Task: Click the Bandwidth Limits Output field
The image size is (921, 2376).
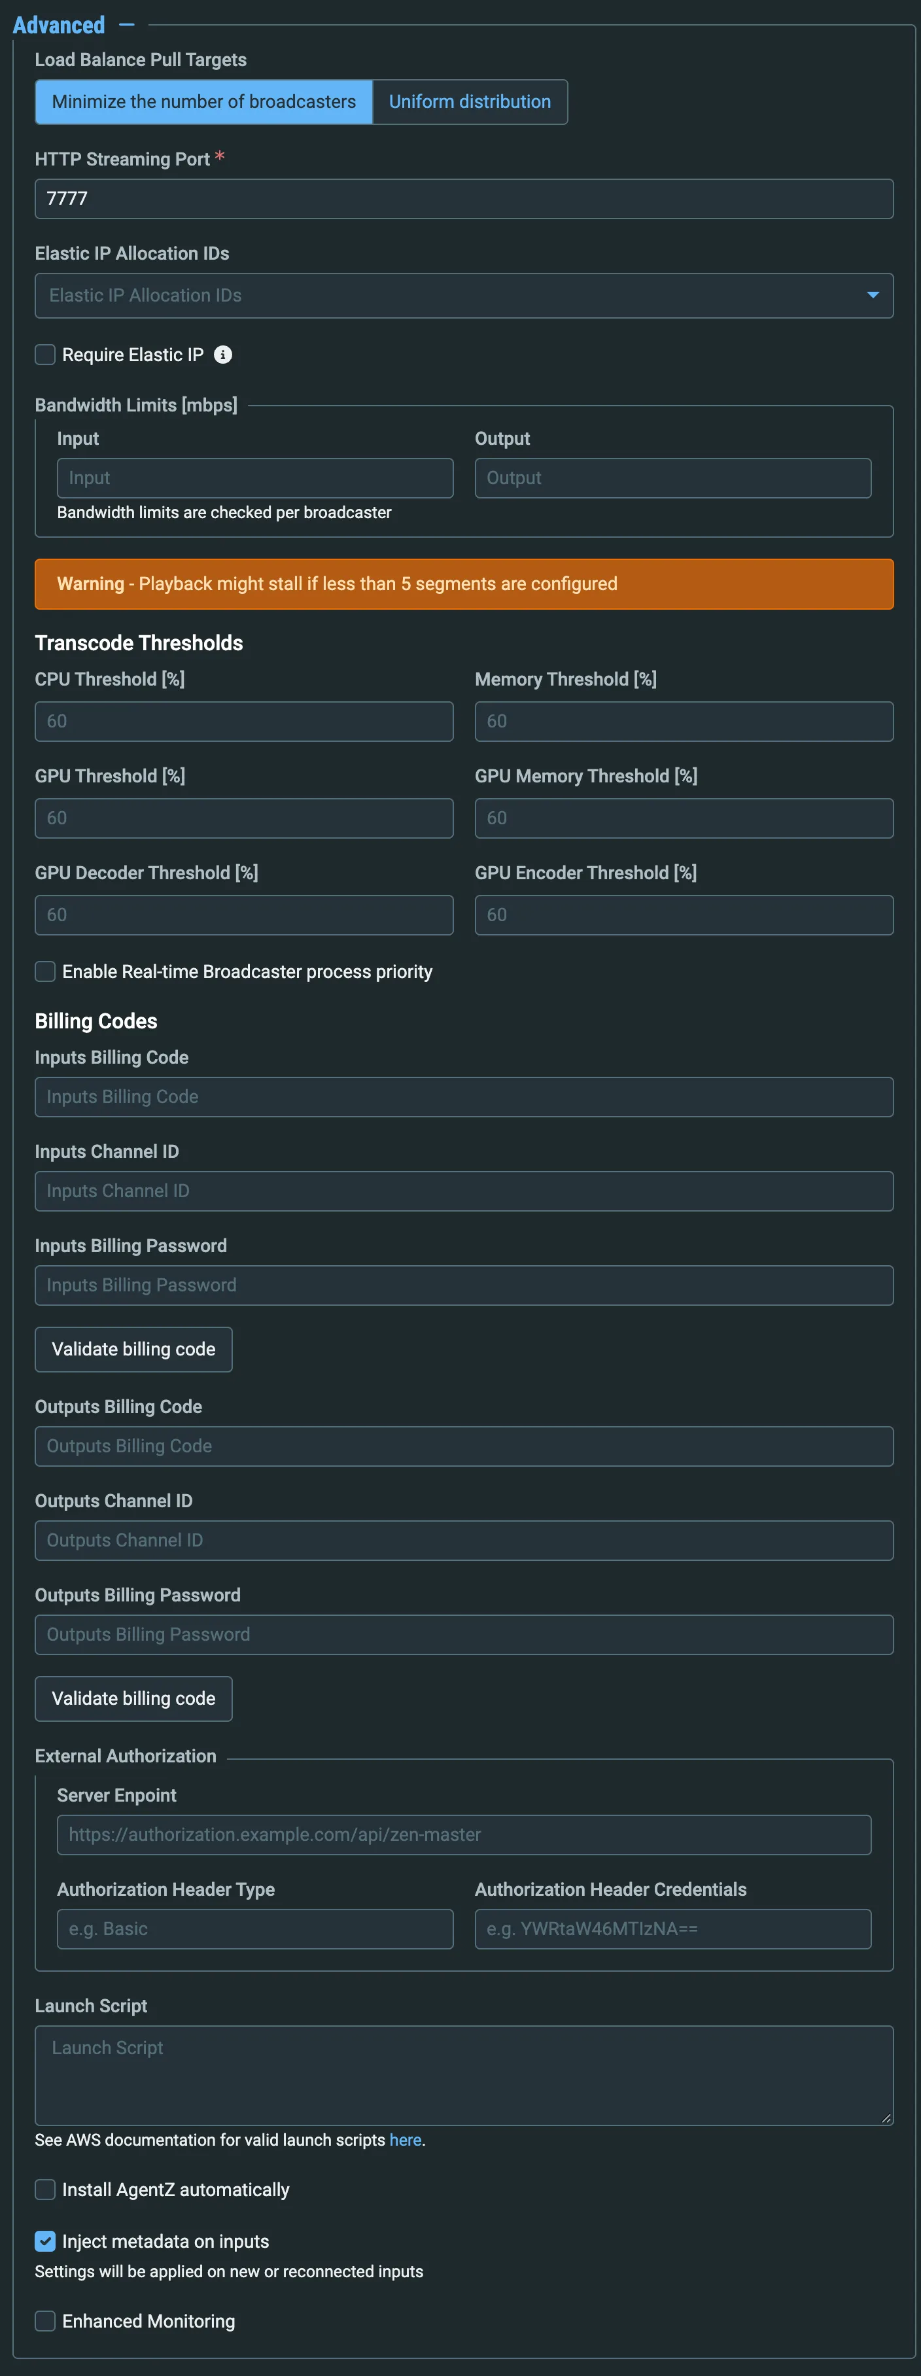Action: 673,478
